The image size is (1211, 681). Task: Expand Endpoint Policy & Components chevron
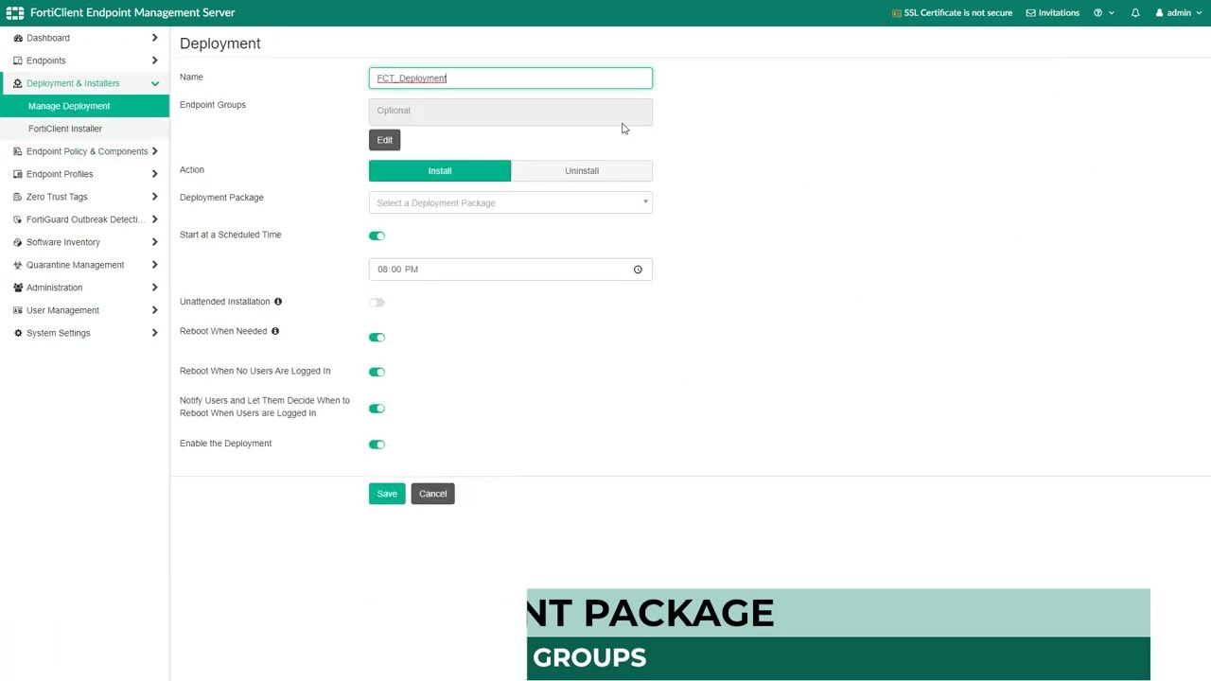click(x=154, y=151)
